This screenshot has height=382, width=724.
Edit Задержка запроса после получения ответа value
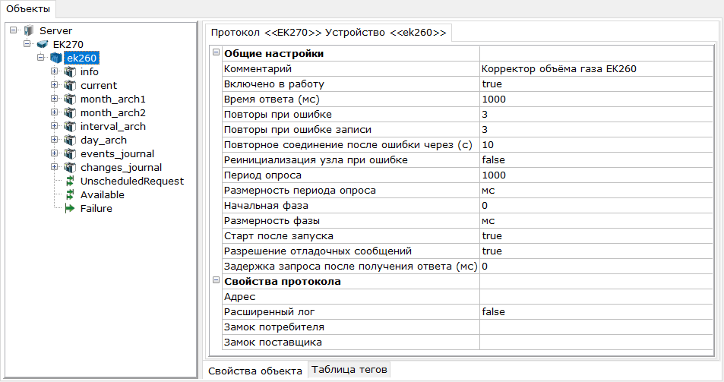[x=596, y=267]
